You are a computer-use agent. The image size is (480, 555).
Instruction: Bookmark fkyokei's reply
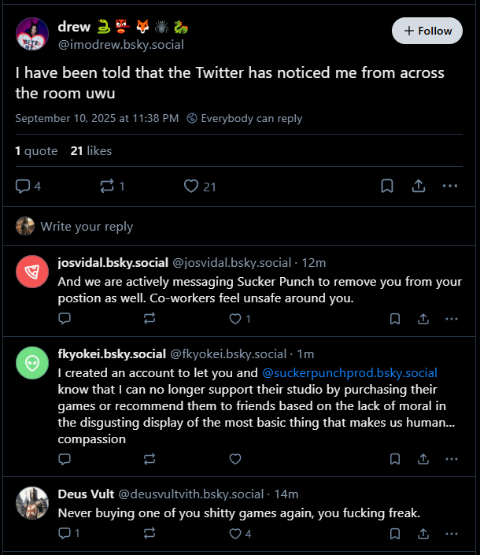395,459
